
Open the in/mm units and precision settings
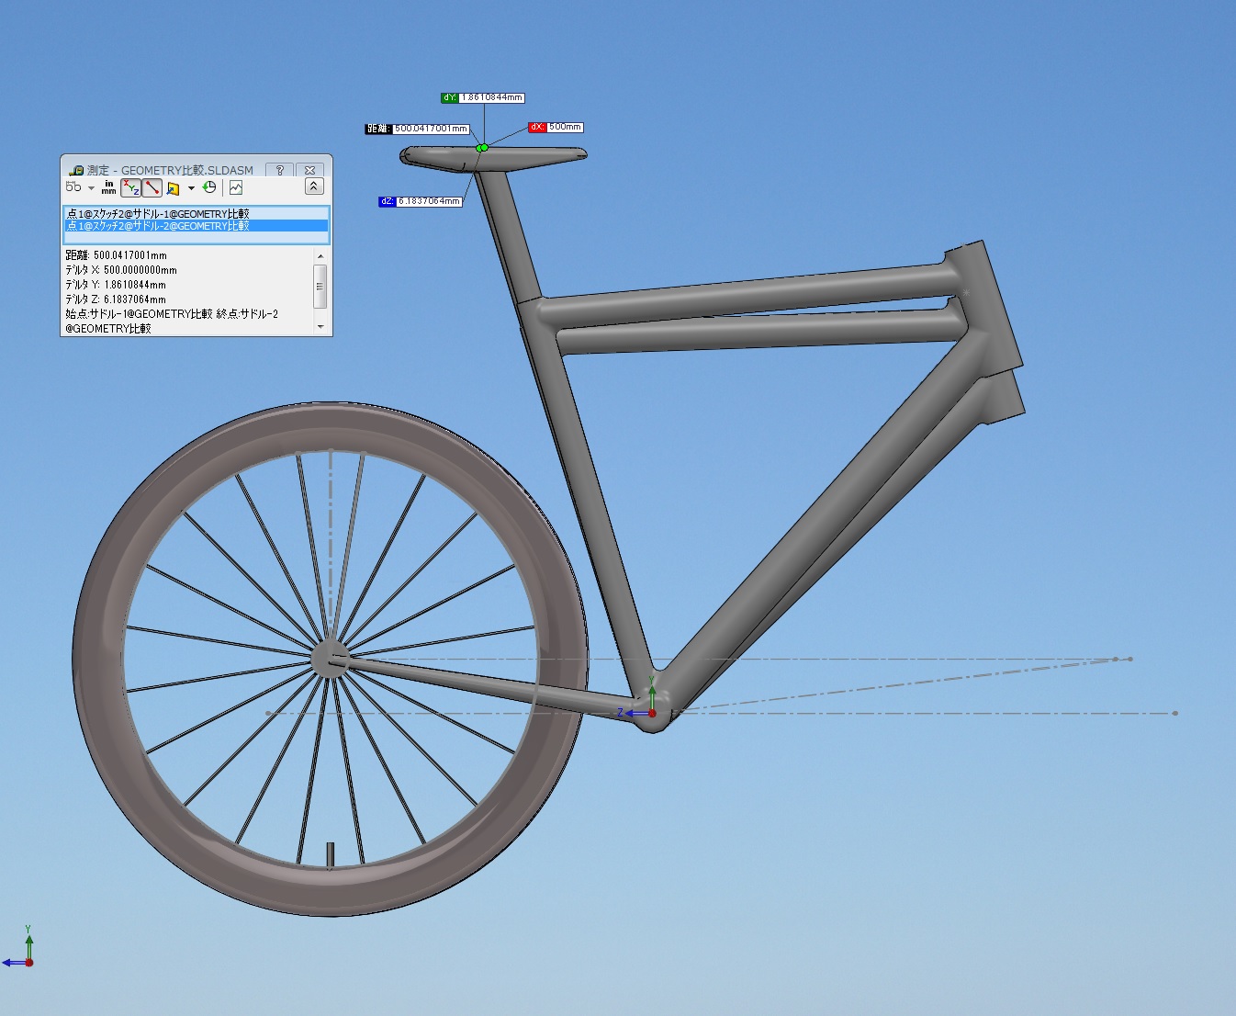109,187
